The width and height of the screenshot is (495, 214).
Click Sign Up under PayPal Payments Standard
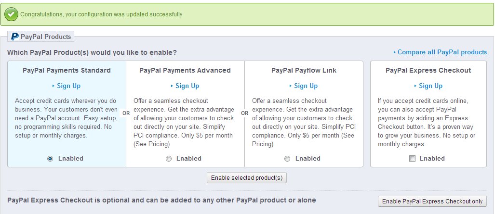pyautogui.click(x=68, y=86)
